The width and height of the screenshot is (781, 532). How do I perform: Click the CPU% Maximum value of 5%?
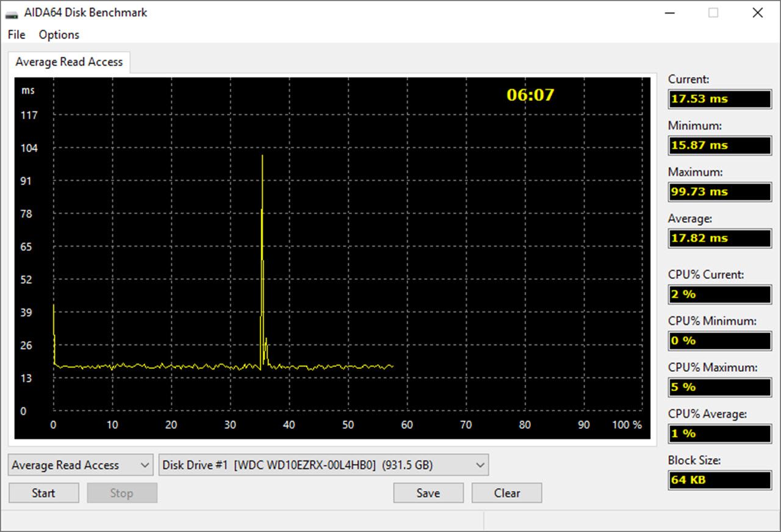(x=719, y=387)
